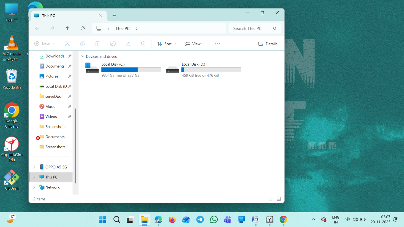Click the Share icon in toolbar
The height and width of the screenshot is (227, 404).
point(128,44)
